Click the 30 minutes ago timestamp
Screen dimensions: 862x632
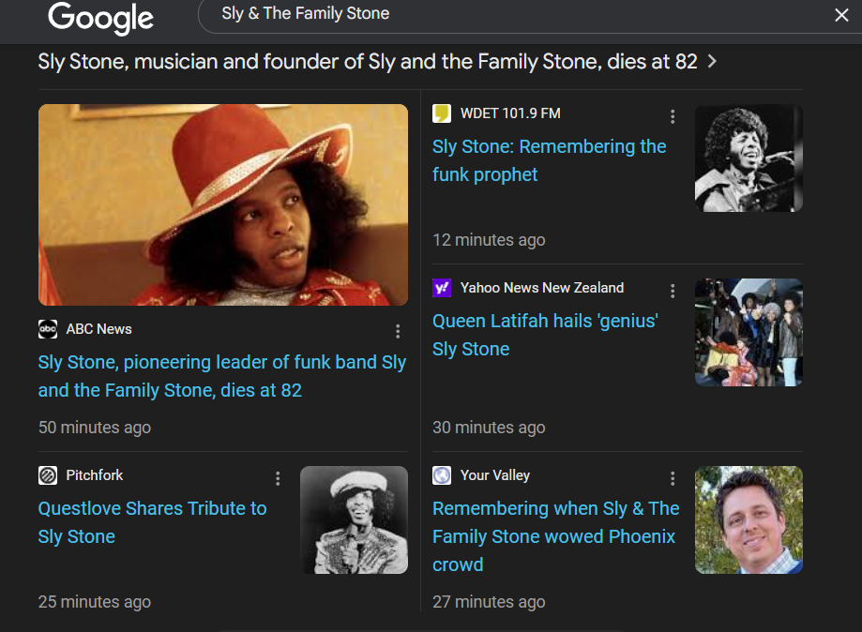tap(489, 427)
